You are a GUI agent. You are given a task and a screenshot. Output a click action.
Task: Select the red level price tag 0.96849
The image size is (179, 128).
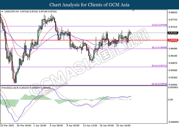(172, 40)
